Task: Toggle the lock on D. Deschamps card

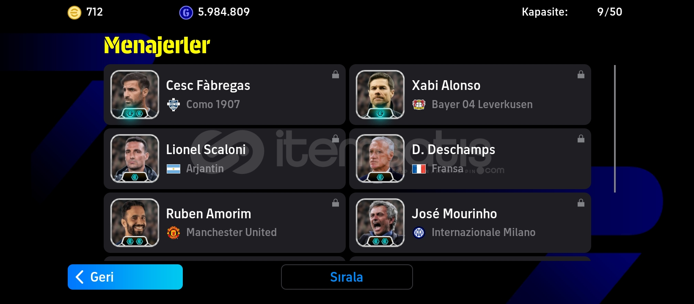Action: coord(581,138)
